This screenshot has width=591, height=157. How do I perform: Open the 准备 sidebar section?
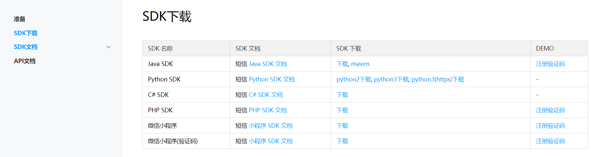pos(20,19)
